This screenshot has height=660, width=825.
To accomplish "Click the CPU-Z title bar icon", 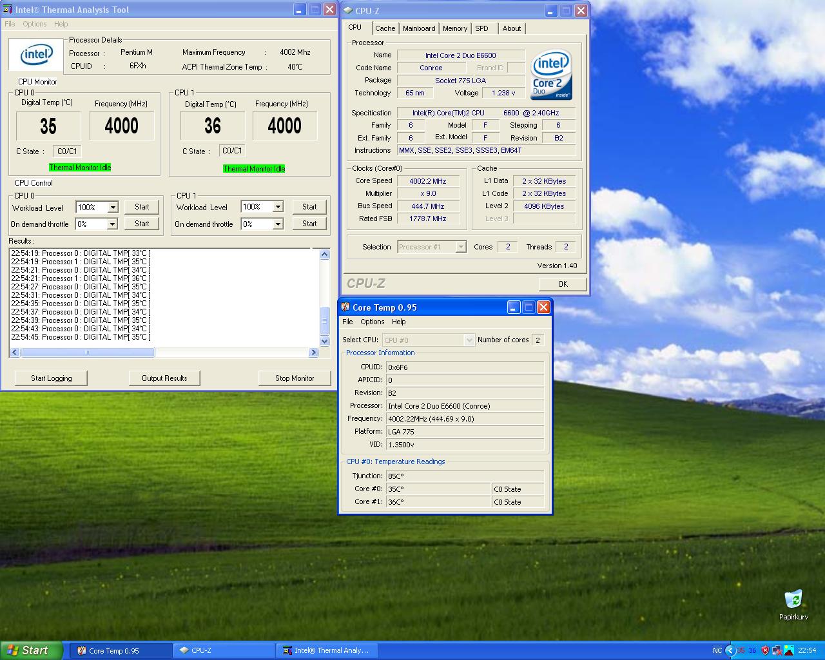I will point(348,10).
